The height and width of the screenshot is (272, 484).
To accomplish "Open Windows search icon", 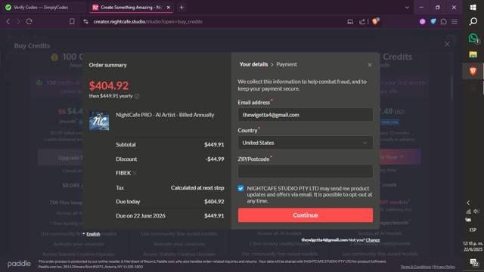I will pyautogui.click(x=473, y=21).
